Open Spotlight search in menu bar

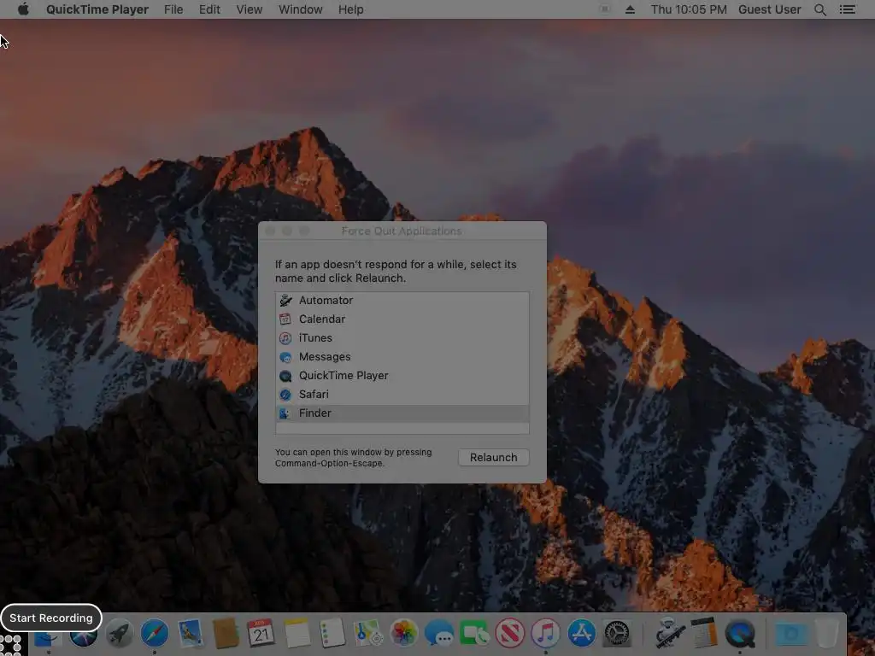tap(819, 9)
